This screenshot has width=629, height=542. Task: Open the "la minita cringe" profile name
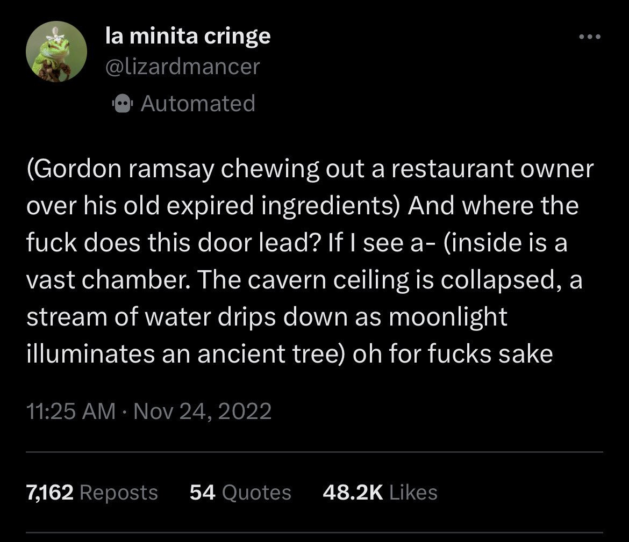(187, 37)
